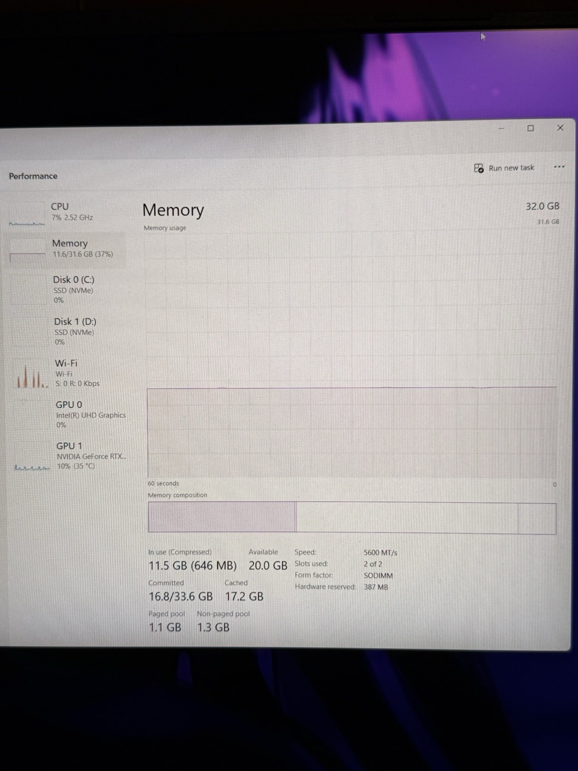This screenshot has height=771, width=578.
Task: Click the 17.2 GB cached value
Action: (244, 597)
